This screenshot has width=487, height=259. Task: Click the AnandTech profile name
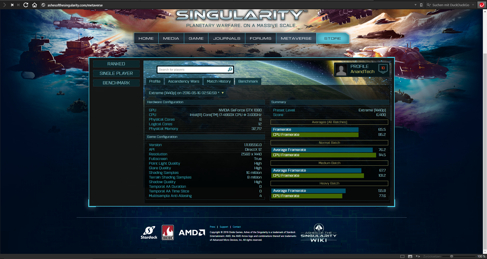362,72
